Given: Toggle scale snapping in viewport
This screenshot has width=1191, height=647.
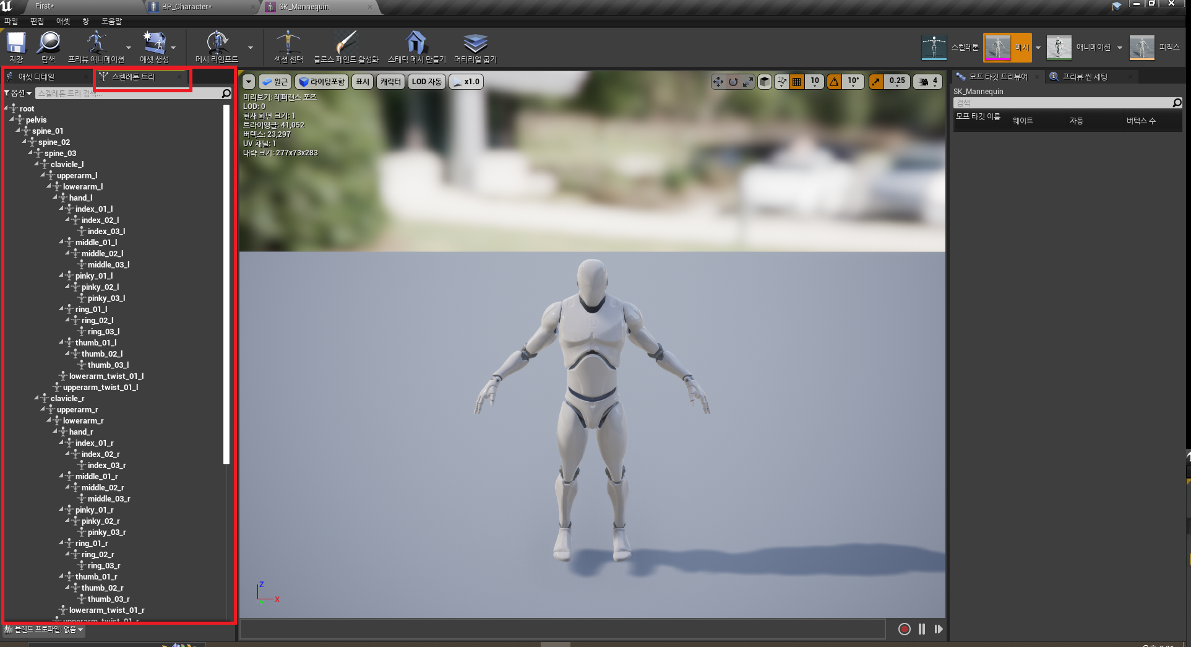Looking at the screenshot, I should coord(876,82).
